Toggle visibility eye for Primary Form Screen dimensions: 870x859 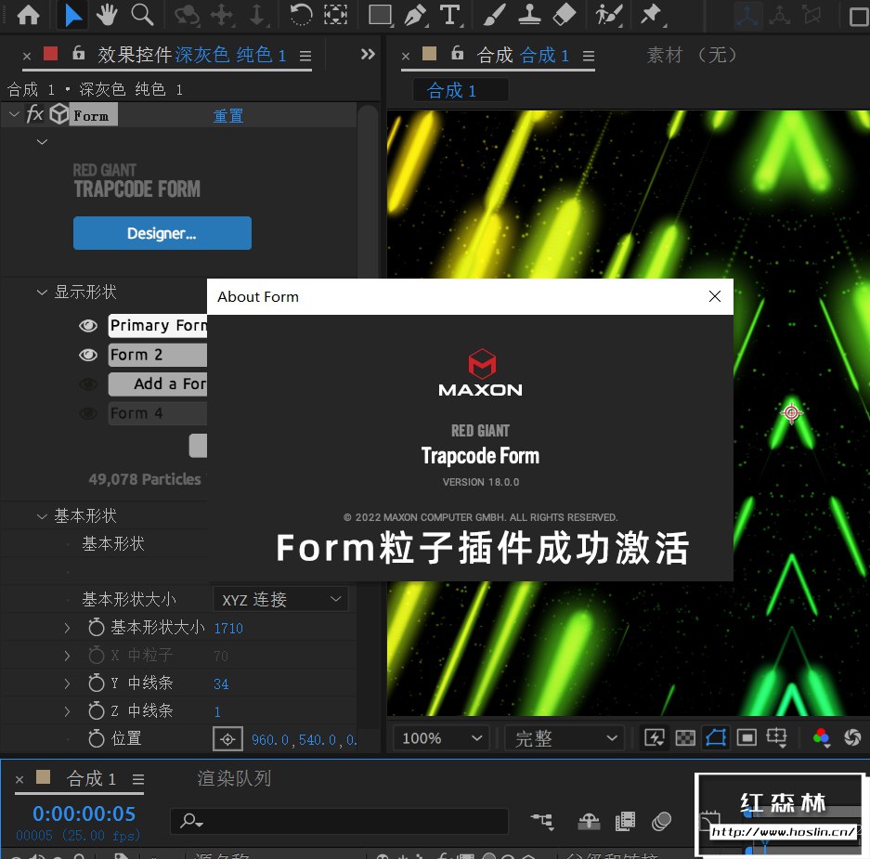pos(88,326)
